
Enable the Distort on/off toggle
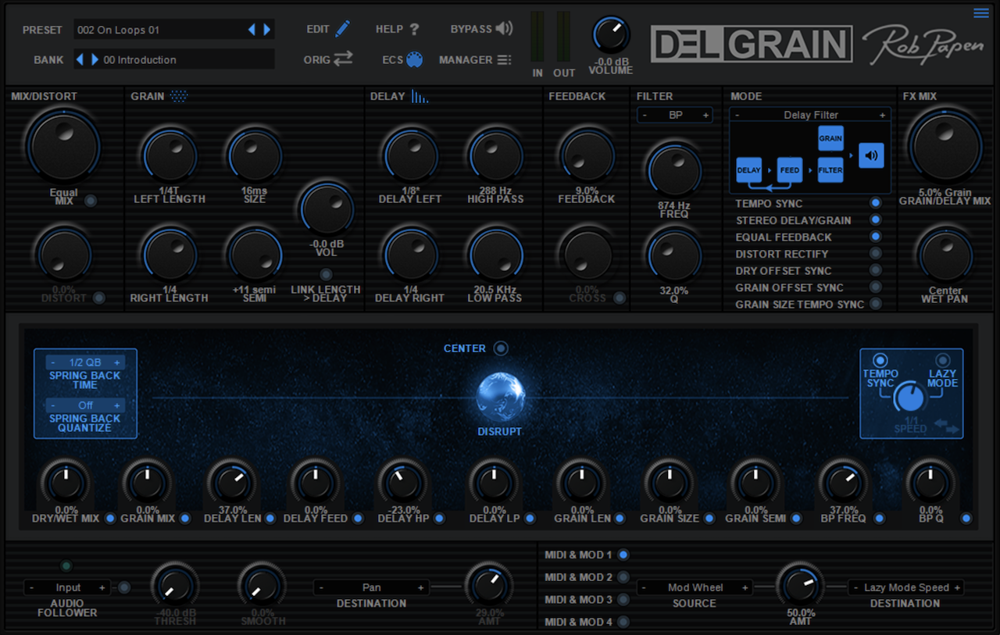pyautogui.click(x=99, y=298)
